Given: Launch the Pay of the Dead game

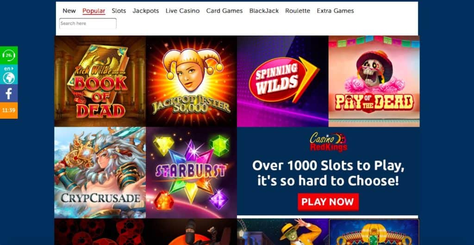Looking at the screenshot, I should click(x=374, y=81).
